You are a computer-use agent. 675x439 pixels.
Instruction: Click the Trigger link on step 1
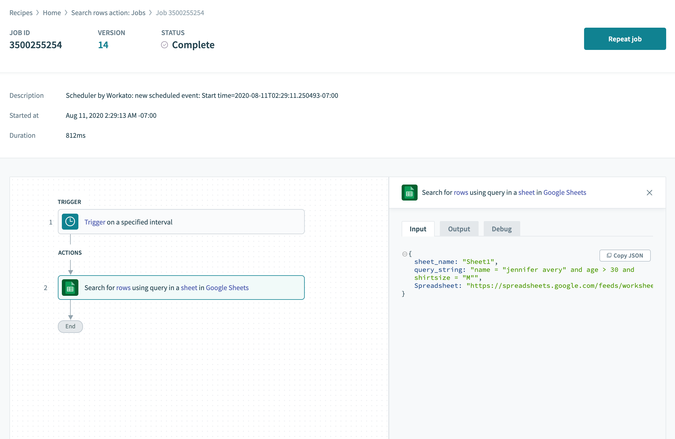[x=95, y=222]
